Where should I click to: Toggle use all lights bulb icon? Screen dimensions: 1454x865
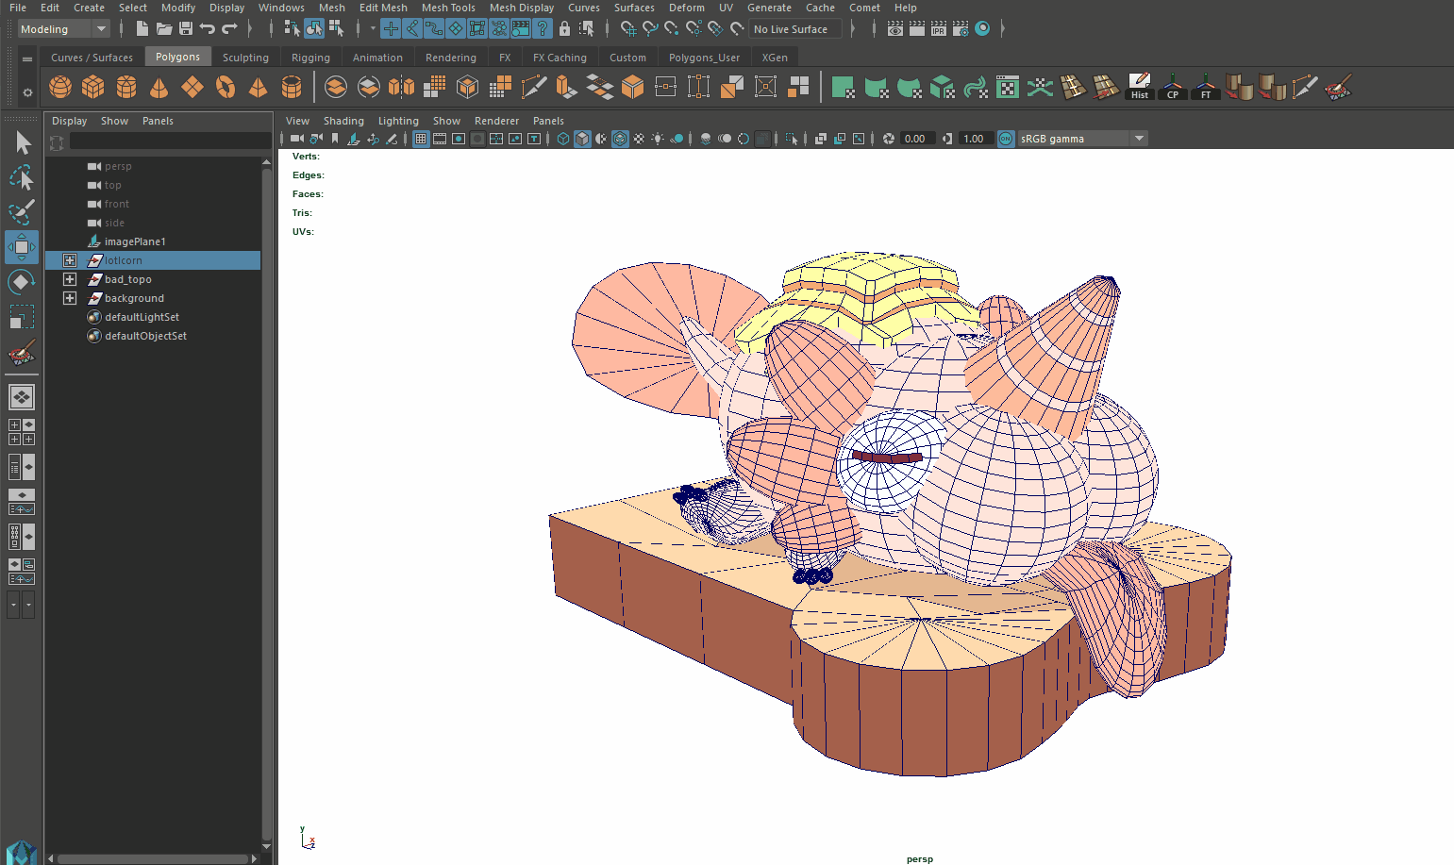click(658, 139)
